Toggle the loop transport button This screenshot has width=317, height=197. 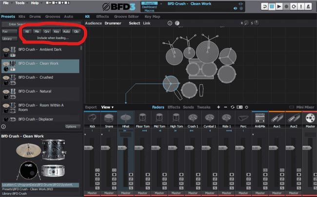tap(294, 7)
